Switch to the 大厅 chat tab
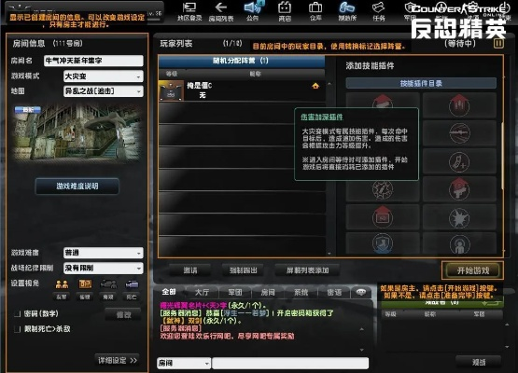Screen dimensions: 518x373 (202, 292)
